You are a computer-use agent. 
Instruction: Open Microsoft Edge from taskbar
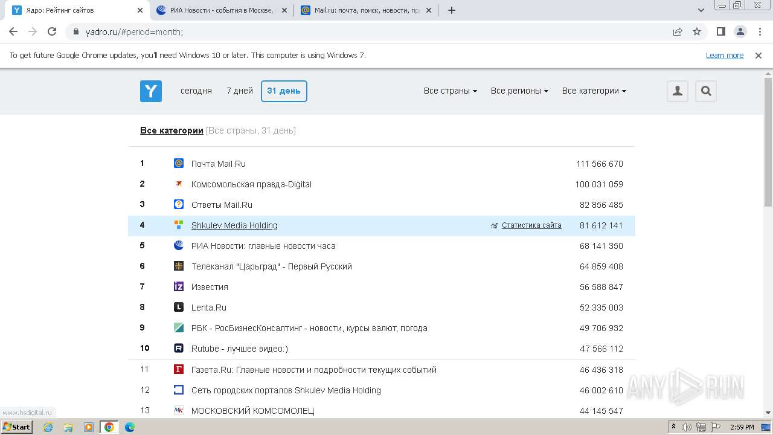tap(130, 427)
